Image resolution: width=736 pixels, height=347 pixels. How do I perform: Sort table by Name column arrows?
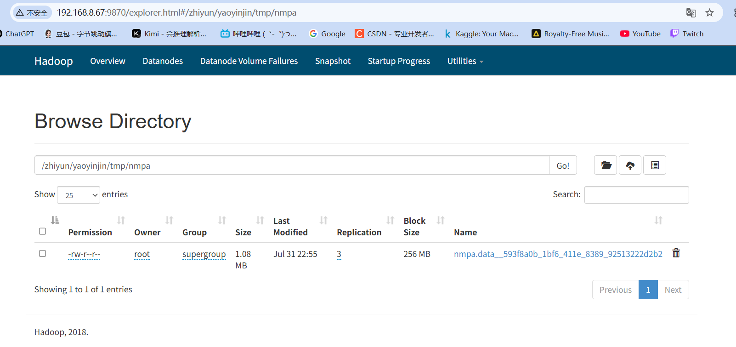[x=658, y=221]
